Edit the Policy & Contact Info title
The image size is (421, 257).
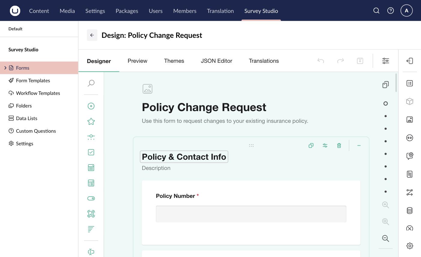point(184,157)
